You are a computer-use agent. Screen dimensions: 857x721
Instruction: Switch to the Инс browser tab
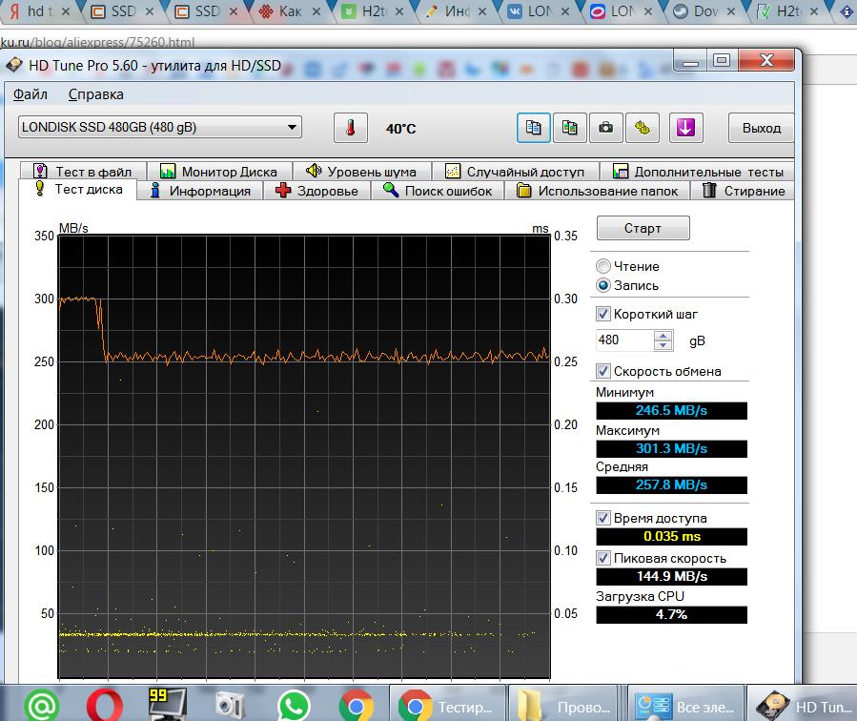coord(455,10)
